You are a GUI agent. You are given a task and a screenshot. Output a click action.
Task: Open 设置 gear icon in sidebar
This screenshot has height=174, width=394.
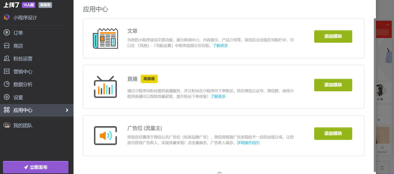pyautogui.click(x=7, y=97)
